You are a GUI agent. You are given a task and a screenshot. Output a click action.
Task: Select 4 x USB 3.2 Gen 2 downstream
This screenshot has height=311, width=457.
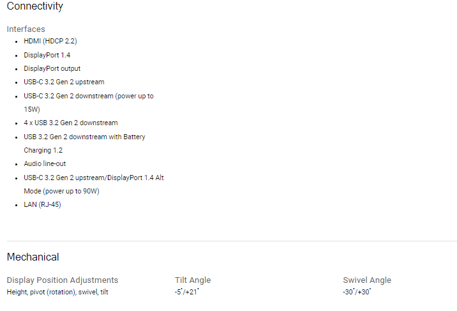[x=71, y=123]
